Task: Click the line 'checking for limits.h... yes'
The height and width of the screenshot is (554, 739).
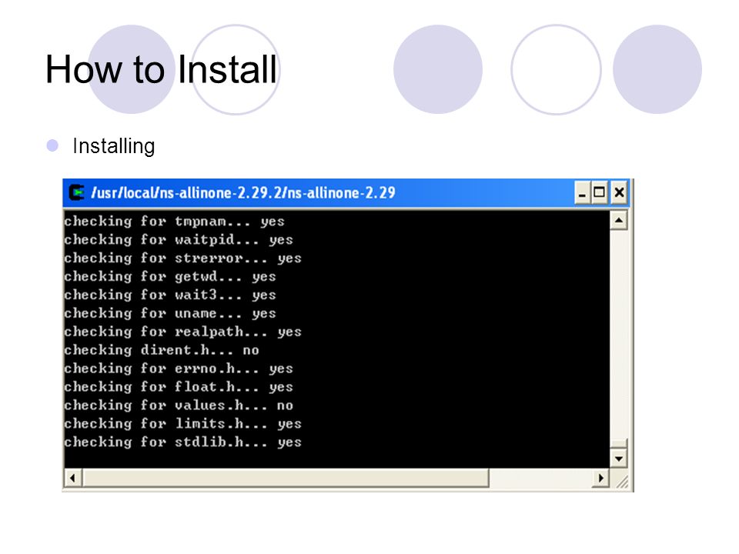Action: 183,423
